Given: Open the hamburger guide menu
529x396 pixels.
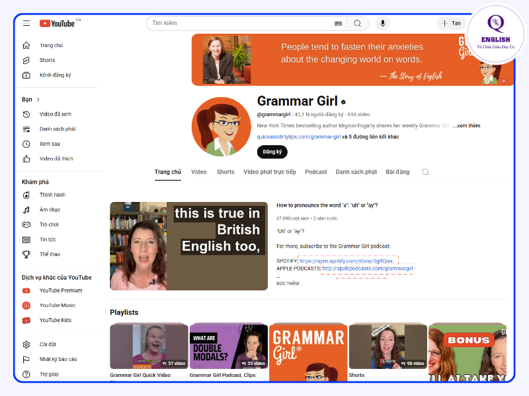Looking at the screenshot, I should tap(26, 23).
